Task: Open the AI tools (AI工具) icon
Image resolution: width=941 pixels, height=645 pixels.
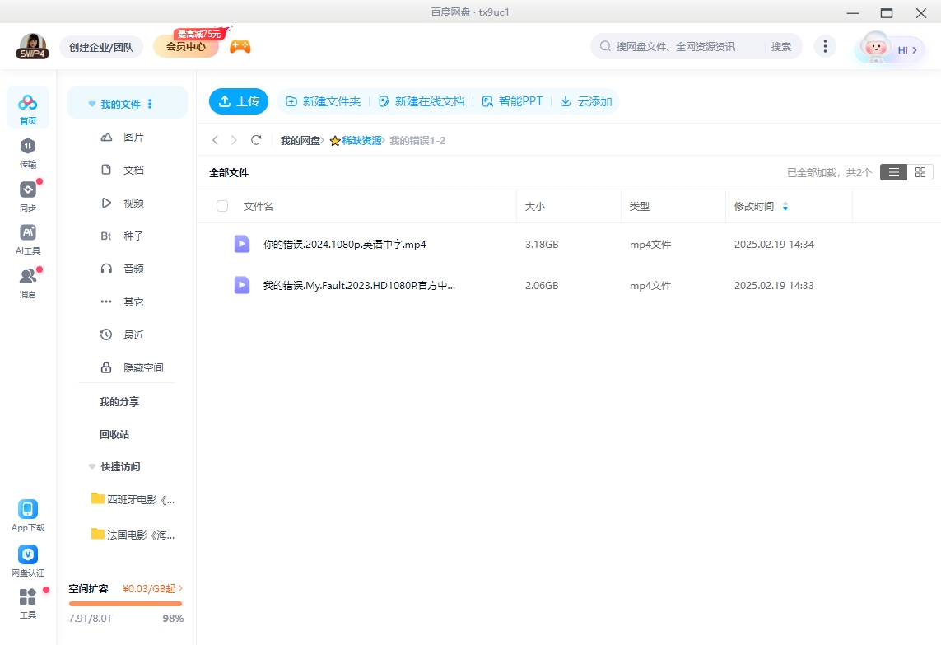Action: click(x=27, y=233)
